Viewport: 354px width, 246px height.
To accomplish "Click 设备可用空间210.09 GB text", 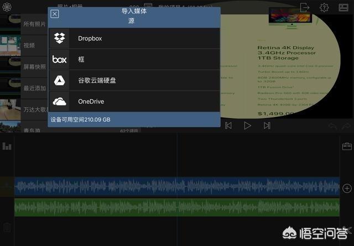I will point(80,120).
